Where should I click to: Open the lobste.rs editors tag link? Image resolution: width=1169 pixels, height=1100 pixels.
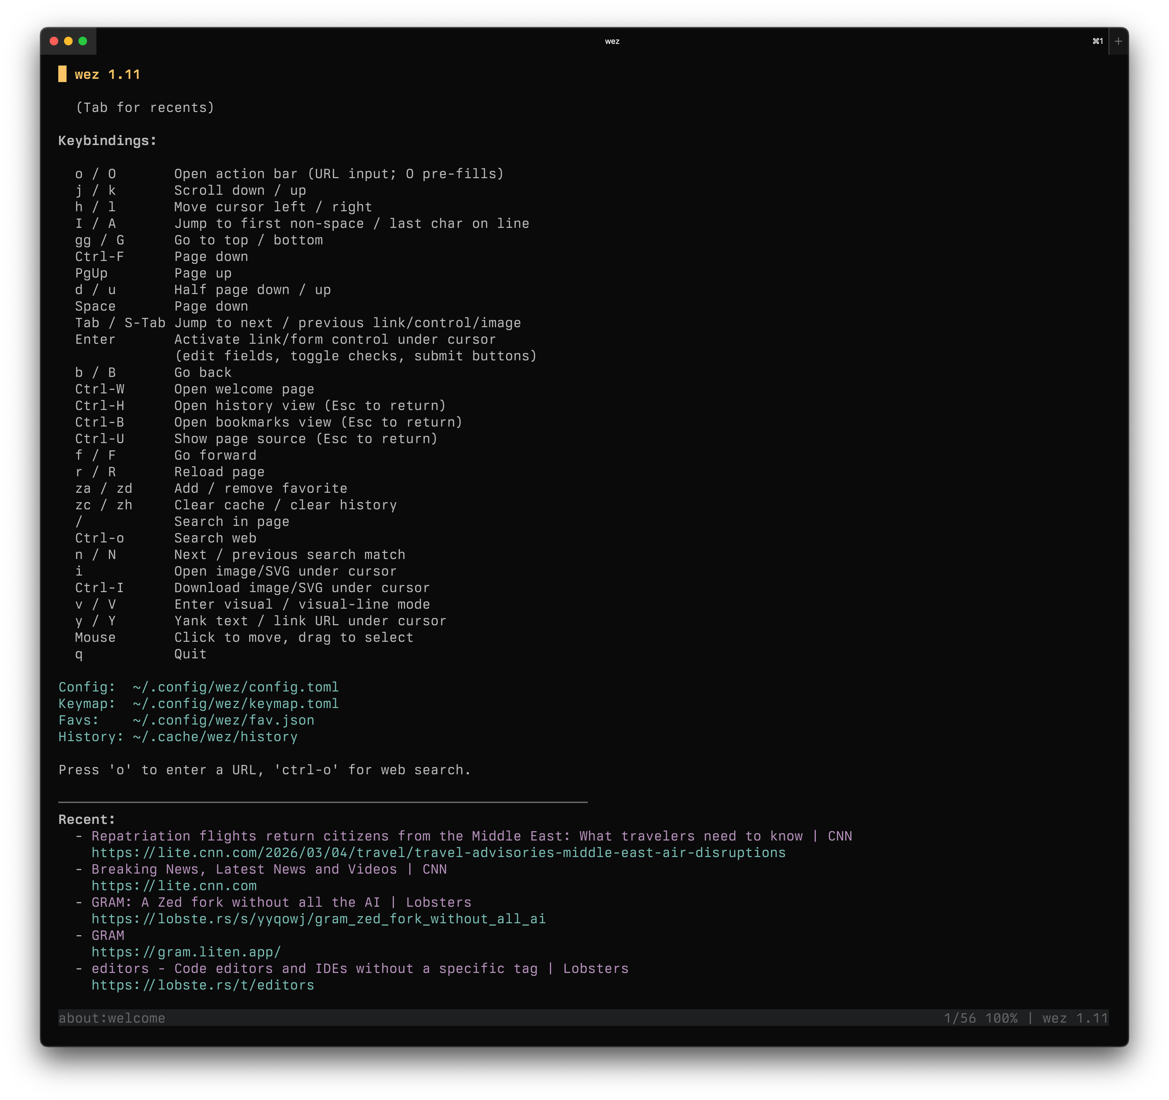coord(202,985)
